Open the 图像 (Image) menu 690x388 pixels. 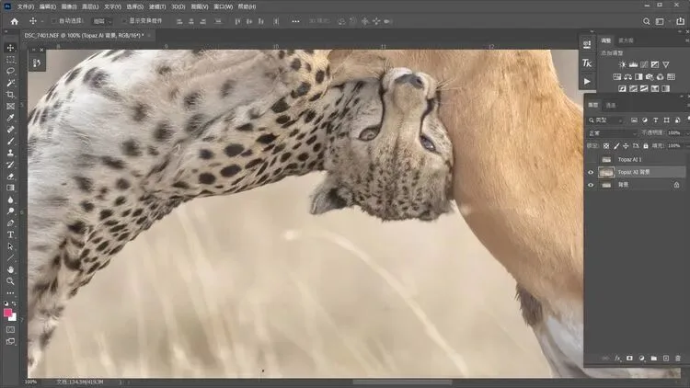pos(69,6)
